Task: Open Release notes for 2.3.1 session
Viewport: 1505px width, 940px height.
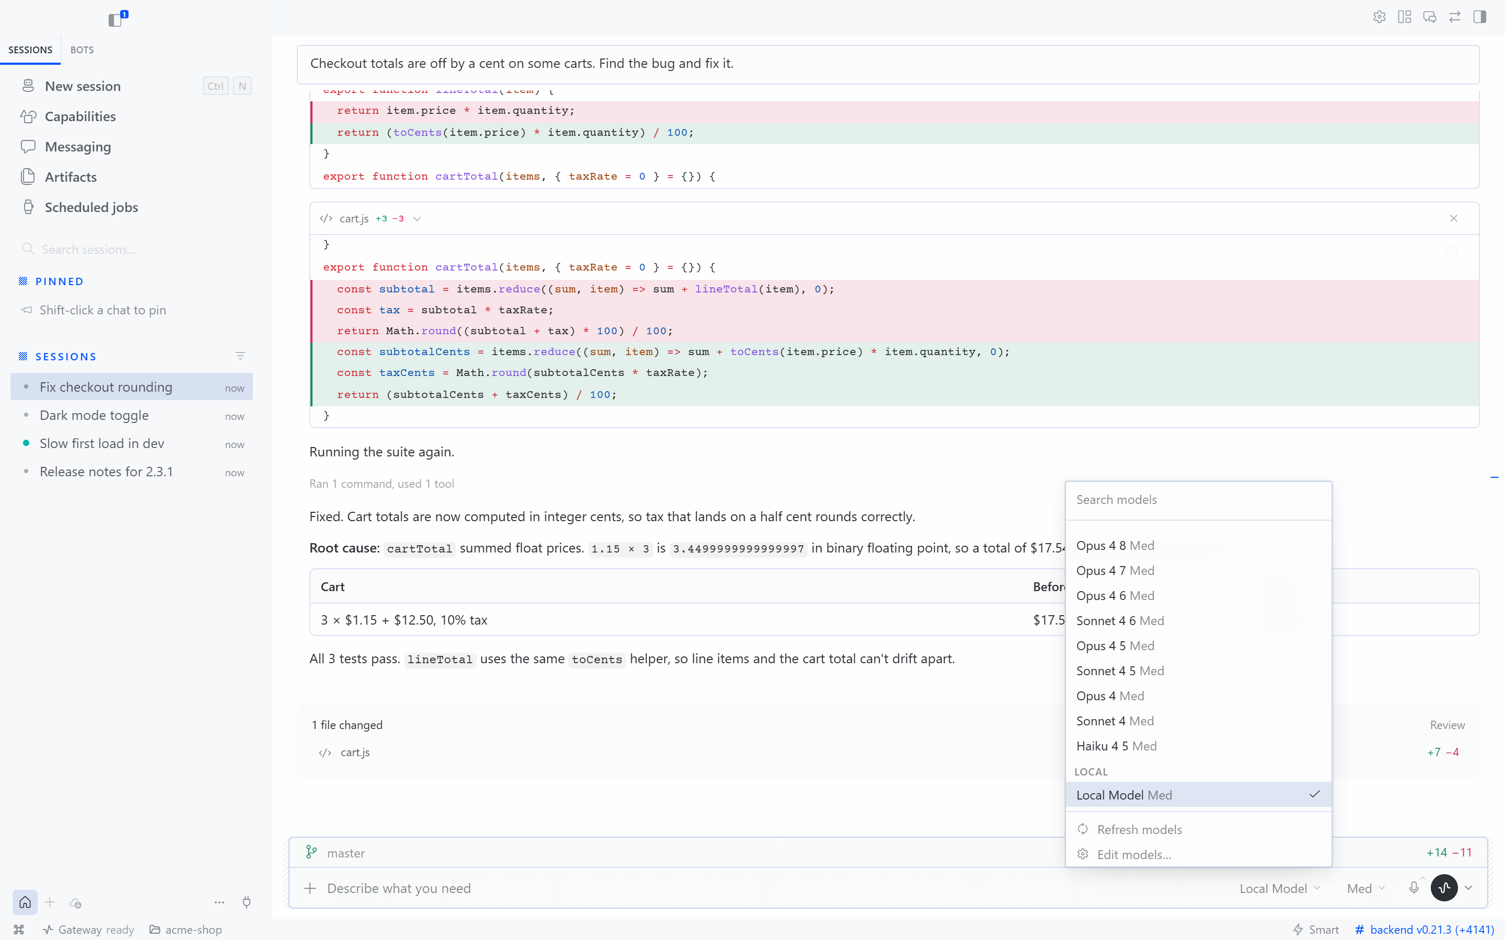Action: [132, 472]
